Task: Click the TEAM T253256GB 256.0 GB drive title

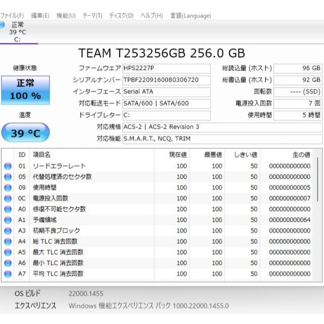Action: tap(162, 53)
